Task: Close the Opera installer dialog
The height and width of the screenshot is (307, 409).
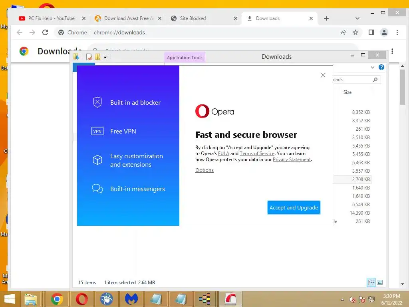Action: 323,75
